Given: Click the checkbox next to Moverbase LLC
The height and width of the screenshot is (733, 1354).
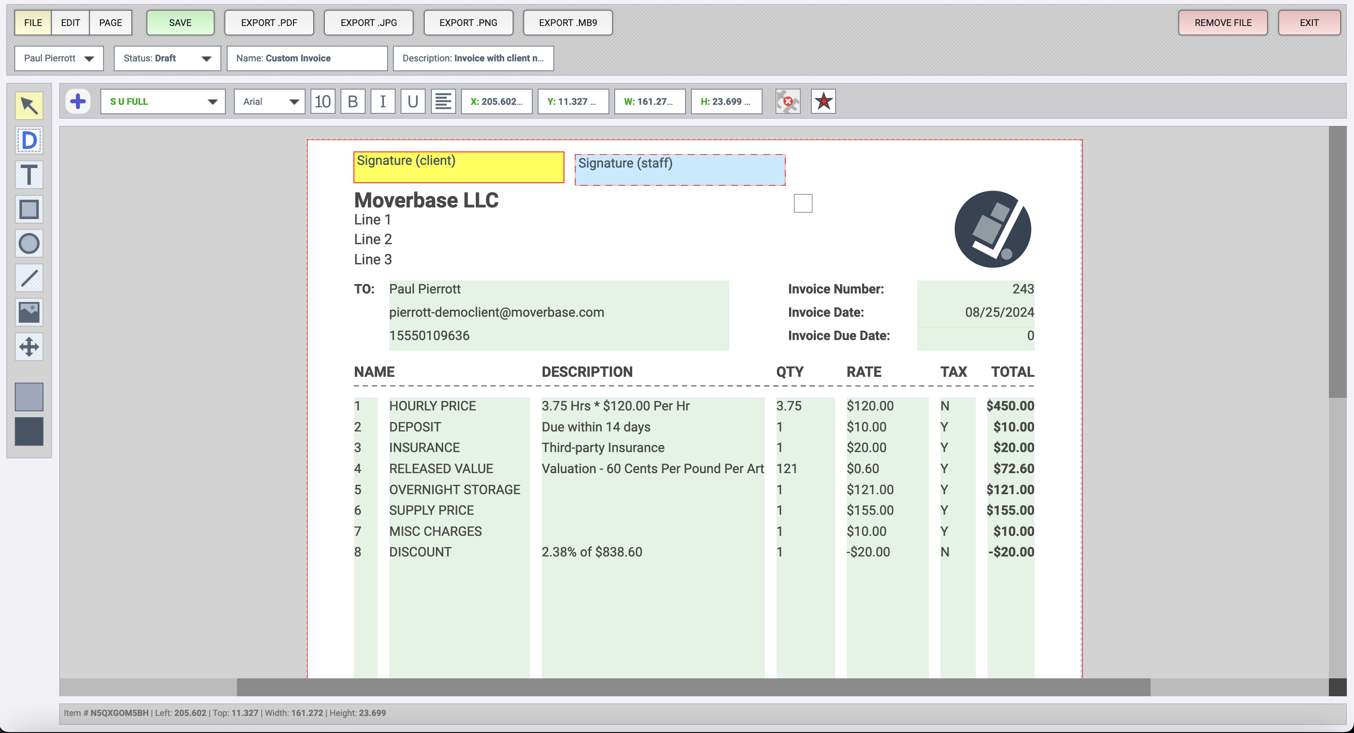Looking at the screenshot, I should click(x=802, y=203).
